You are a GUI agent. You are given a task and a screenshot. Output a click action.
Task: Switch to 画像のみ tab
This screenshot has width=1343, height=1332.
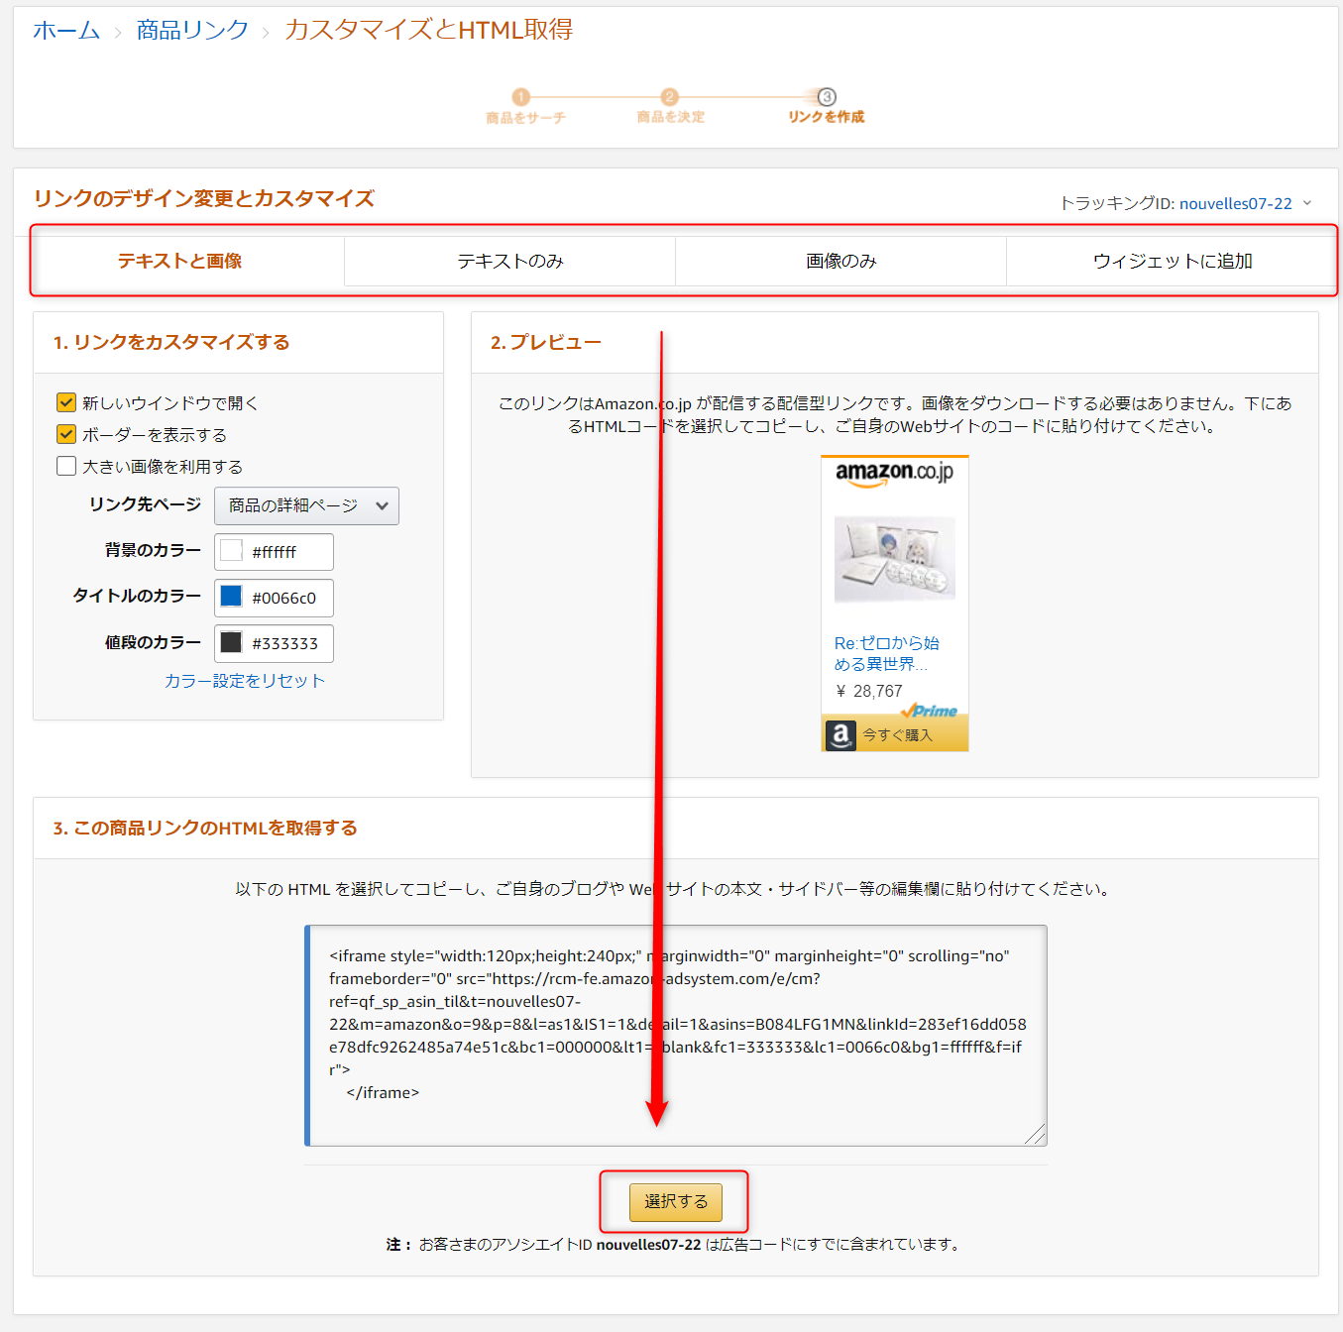pyautogui.click(x=840, y=262)
